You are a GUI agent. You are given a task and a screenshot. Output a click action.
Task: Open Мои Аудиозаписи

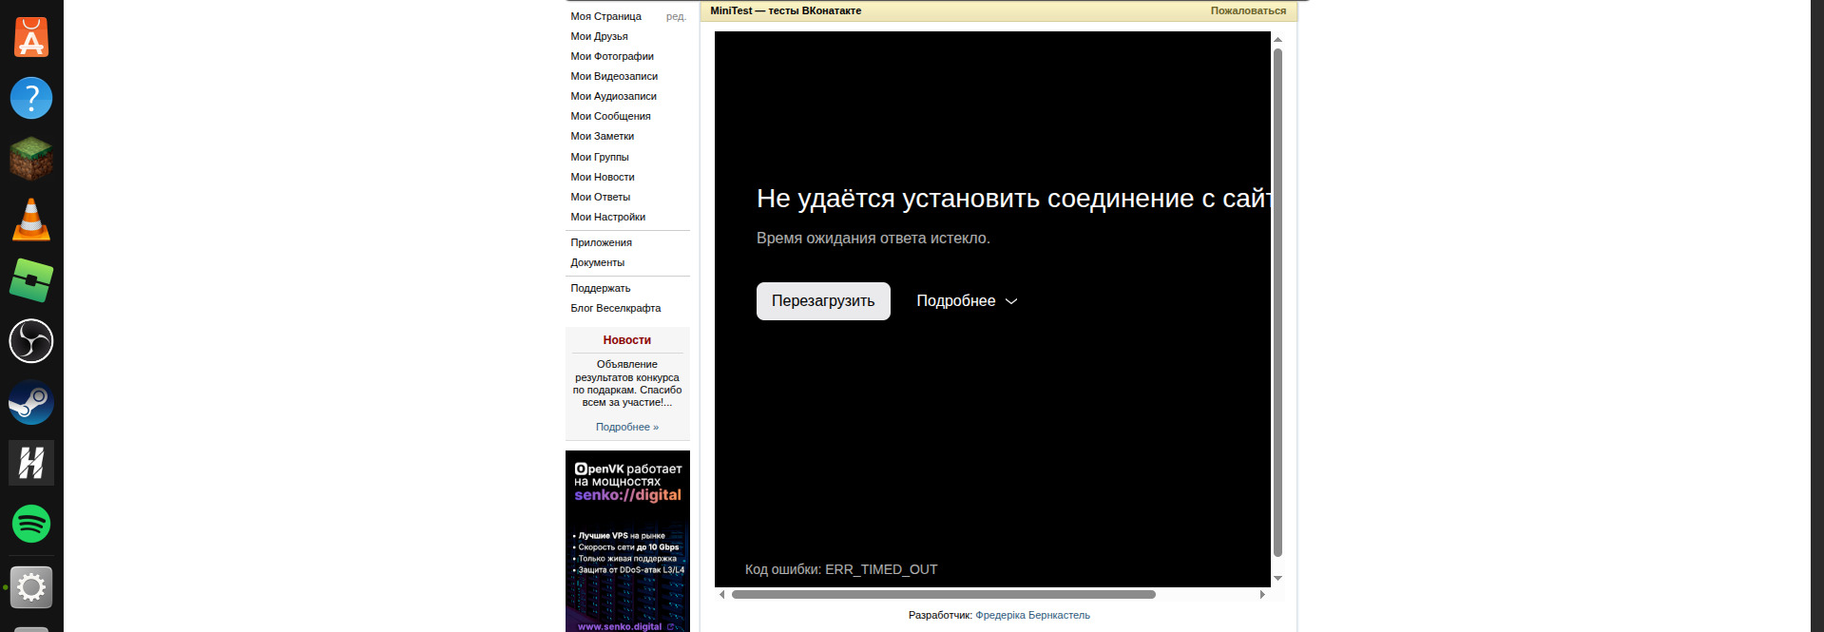pyautogui.click(x=613, y=96)
